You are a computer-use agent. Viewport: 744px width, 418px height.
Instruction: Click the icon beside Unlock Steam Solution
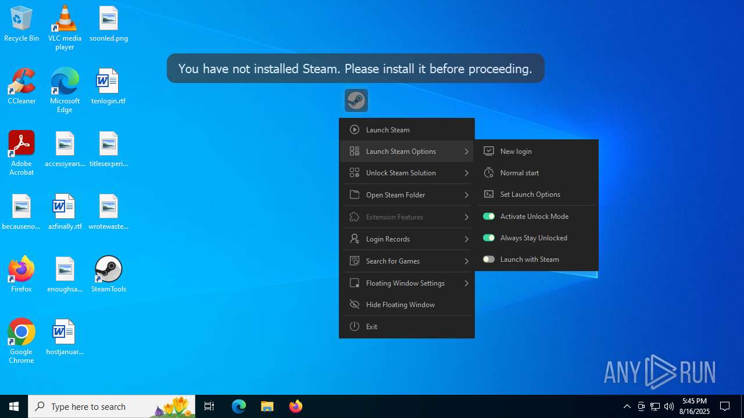[355, 172]
